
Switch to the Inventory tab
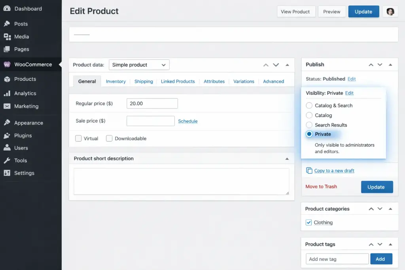point(115,81)
